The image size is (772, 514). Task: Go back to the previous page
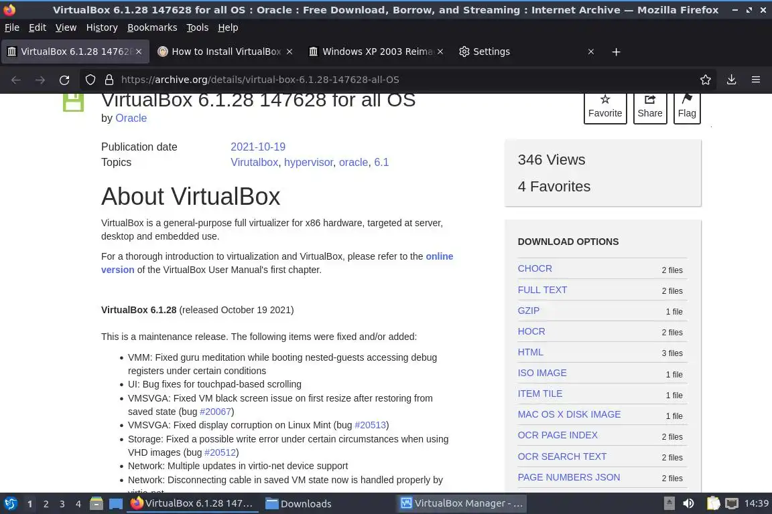click(16, 80)
